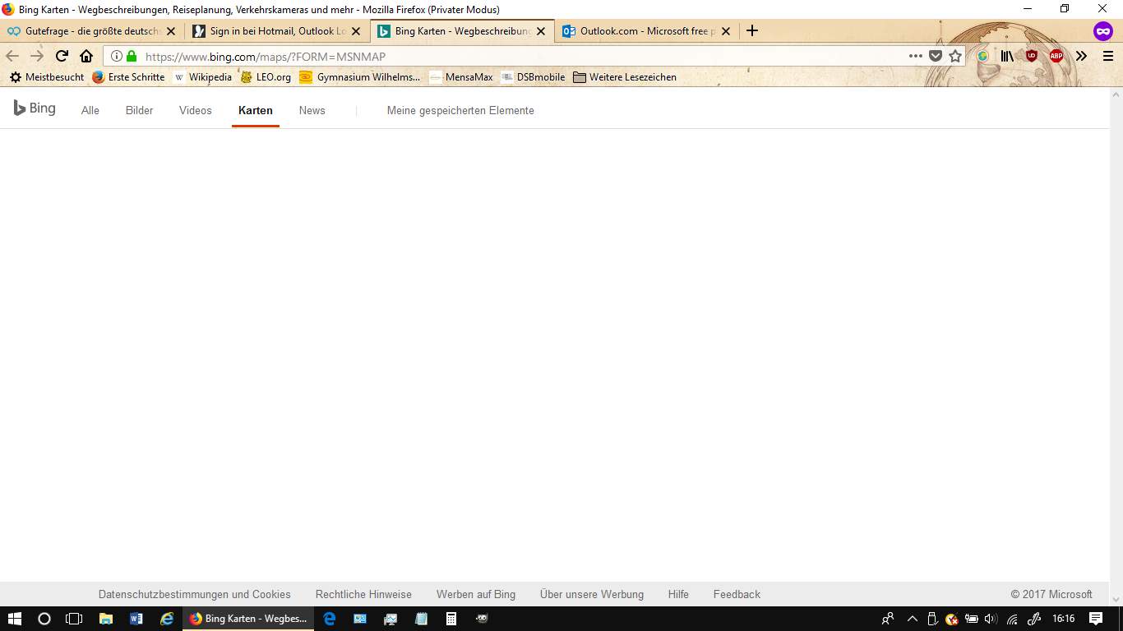Image resolution: width=1123 pixels, height=631 pixels.
Task: Open the uBlock Origin extension icon
Action: (1032, 57)
